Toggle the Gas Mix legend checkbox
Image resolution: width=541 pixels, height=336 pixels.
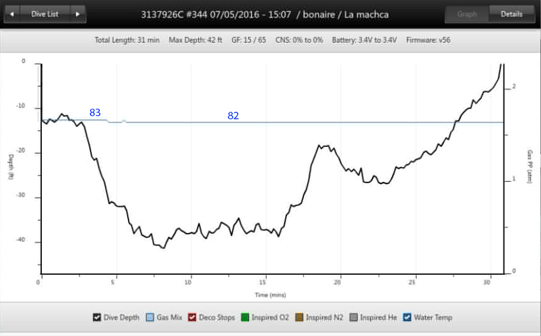150,317
